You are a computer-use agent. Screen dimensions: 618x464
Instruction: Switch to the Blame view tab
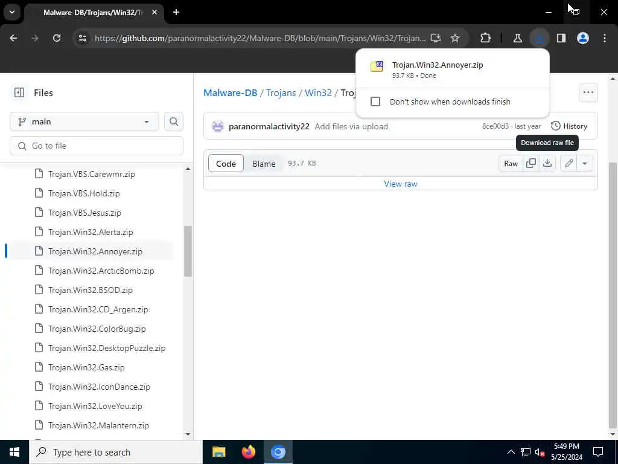coord(264,164)
